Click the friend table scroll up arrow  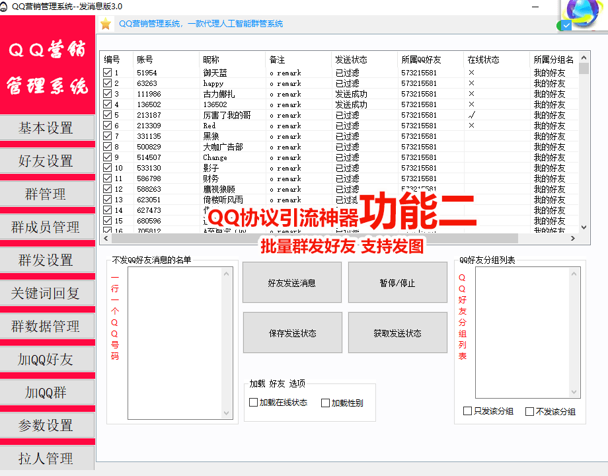click(x=584, y=58)
